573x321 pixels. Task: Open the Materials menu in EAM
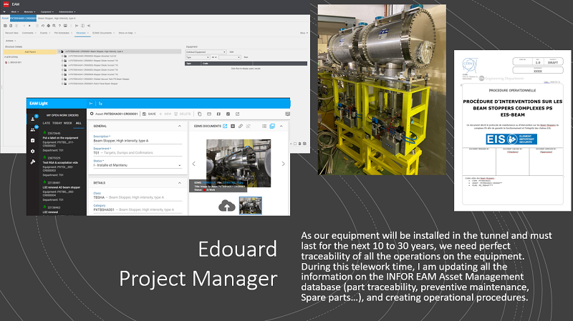tap(29, 11)
